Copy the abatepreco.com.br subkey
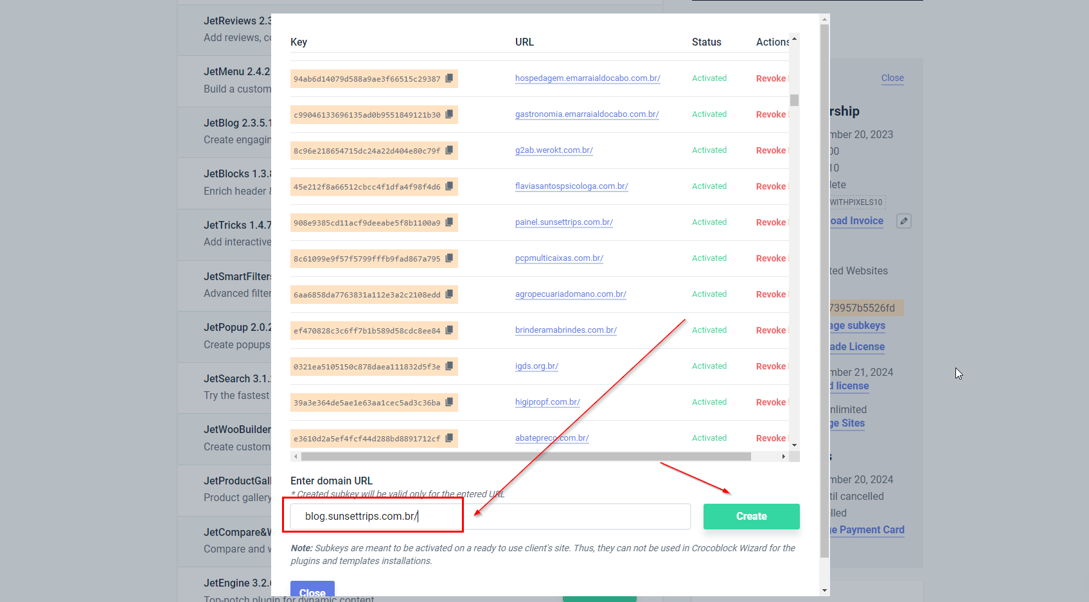 click(449, 438)
